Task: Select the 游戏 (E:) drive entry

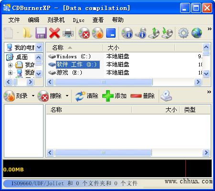Action: click(65, 73)
